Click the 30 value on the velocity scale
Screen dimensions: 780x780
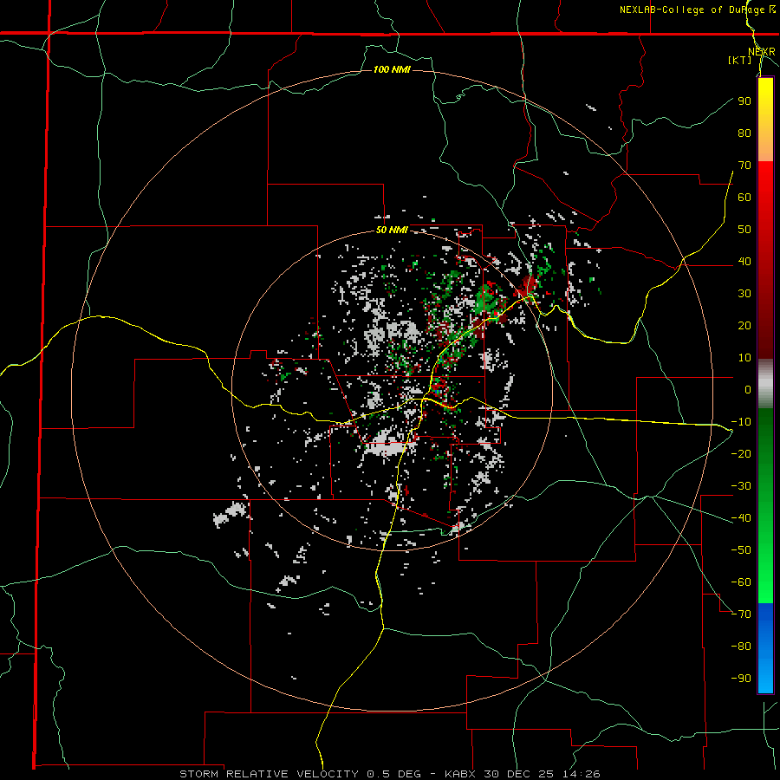(x=744, y=294)
